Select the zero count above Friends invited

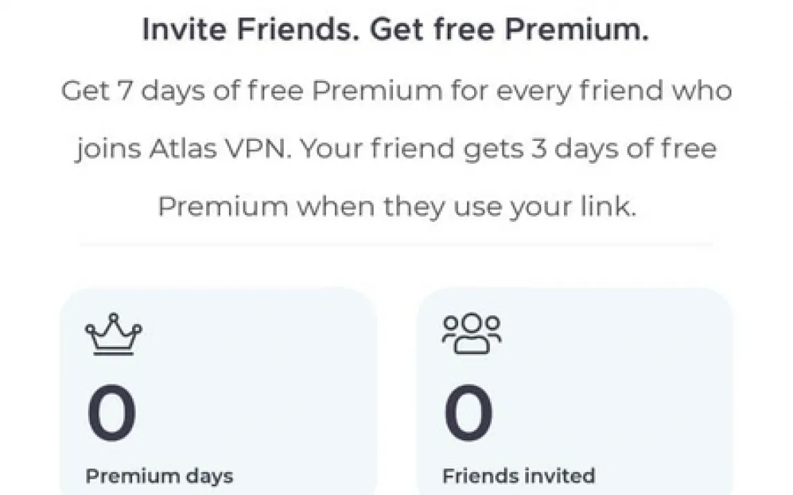(468, 415)
